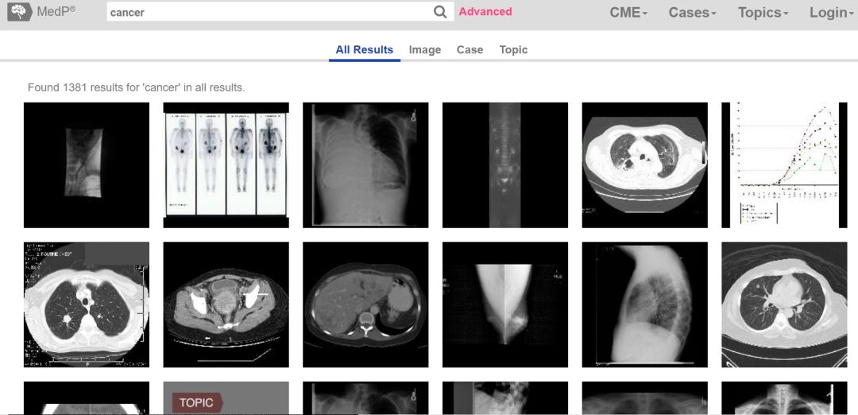Expand the Cases dropdown menu
This screenshot has height=415, width=858.
point(692,13)
